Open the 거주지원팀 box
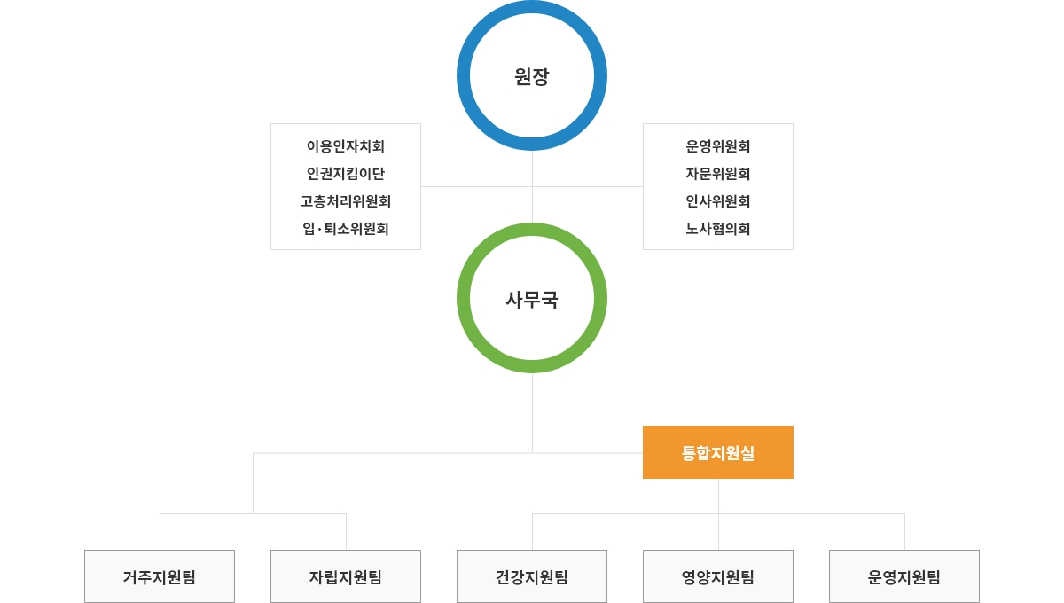 click(160, 576)
